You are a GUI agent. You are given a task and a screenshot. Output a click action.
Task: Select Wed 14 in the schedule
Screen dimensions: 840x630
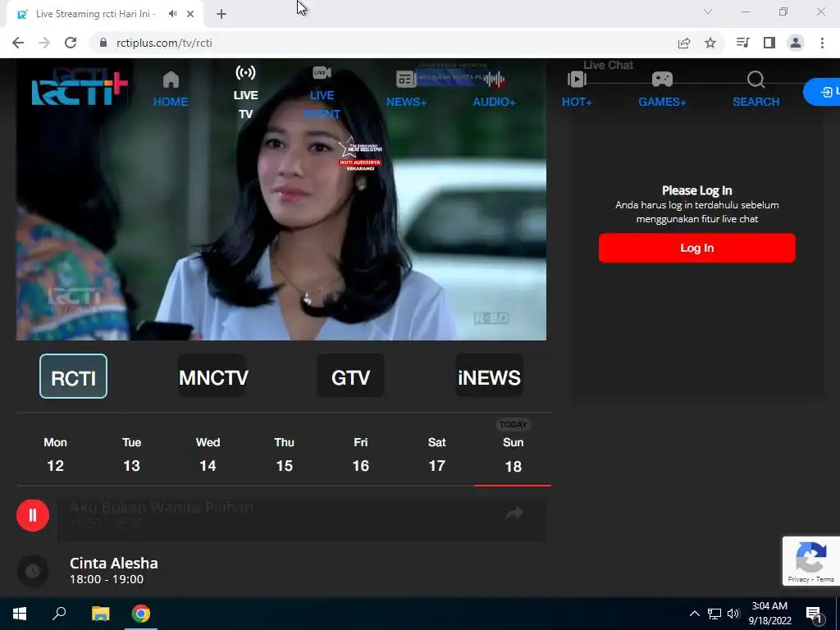(208, 454)
